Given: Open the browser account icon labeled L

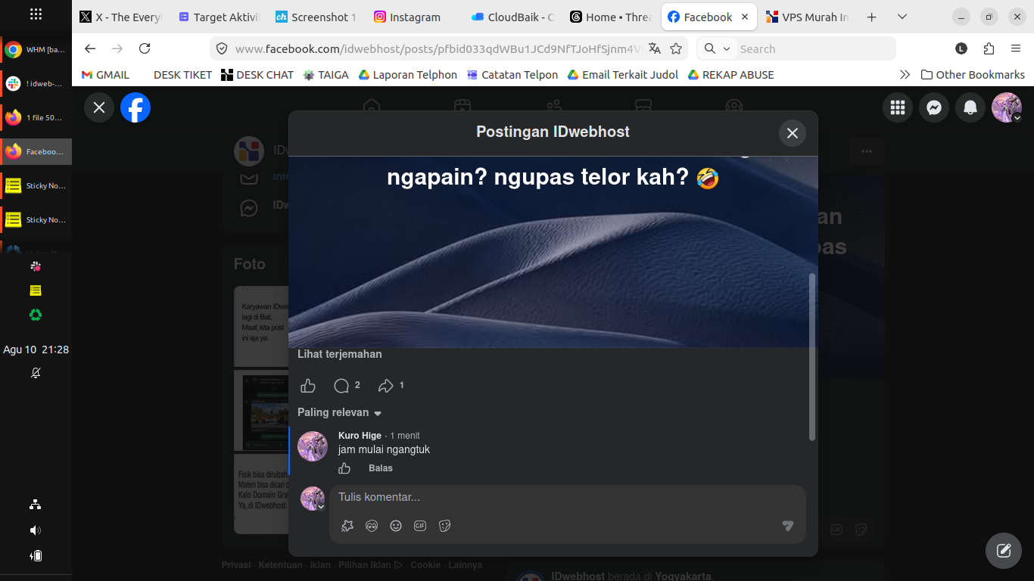Looking at the screenshot, I should point(961,48).
